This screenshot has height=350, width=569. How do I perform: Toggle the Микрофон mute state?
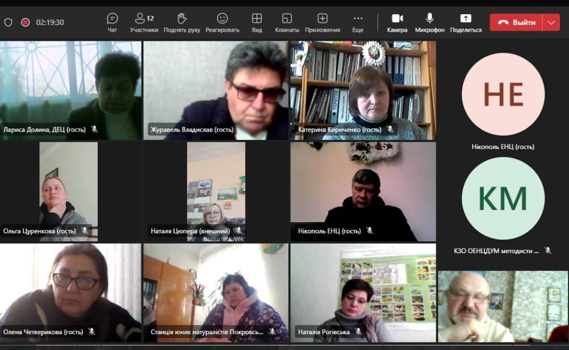(x=429, y=22)
